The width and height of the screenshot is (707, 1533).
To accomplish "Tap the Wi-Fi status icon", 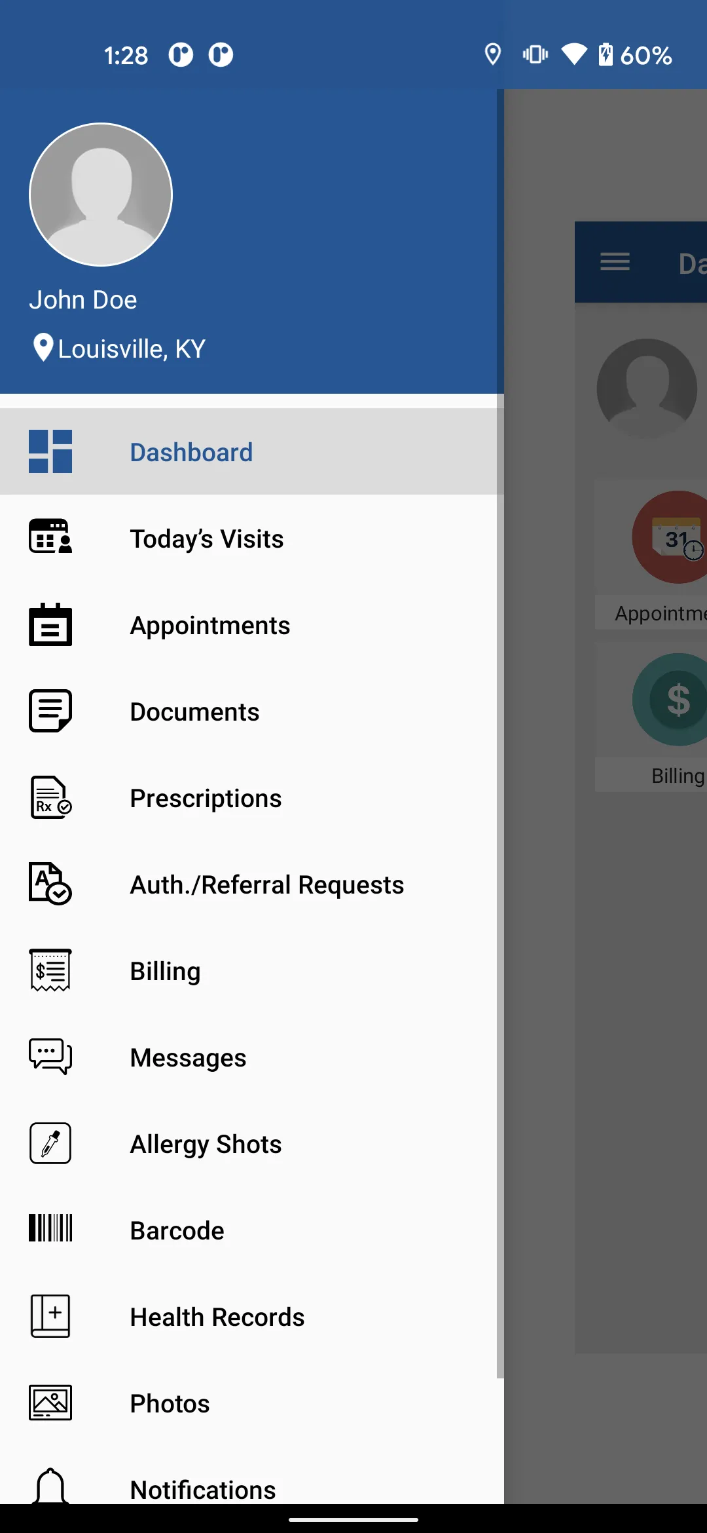I will pos(575,54).
